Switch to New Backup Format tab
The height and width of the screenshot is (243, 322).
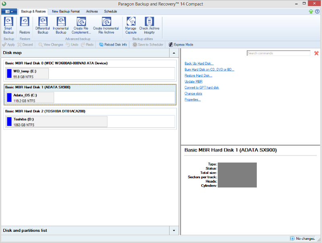pos(66,12)
